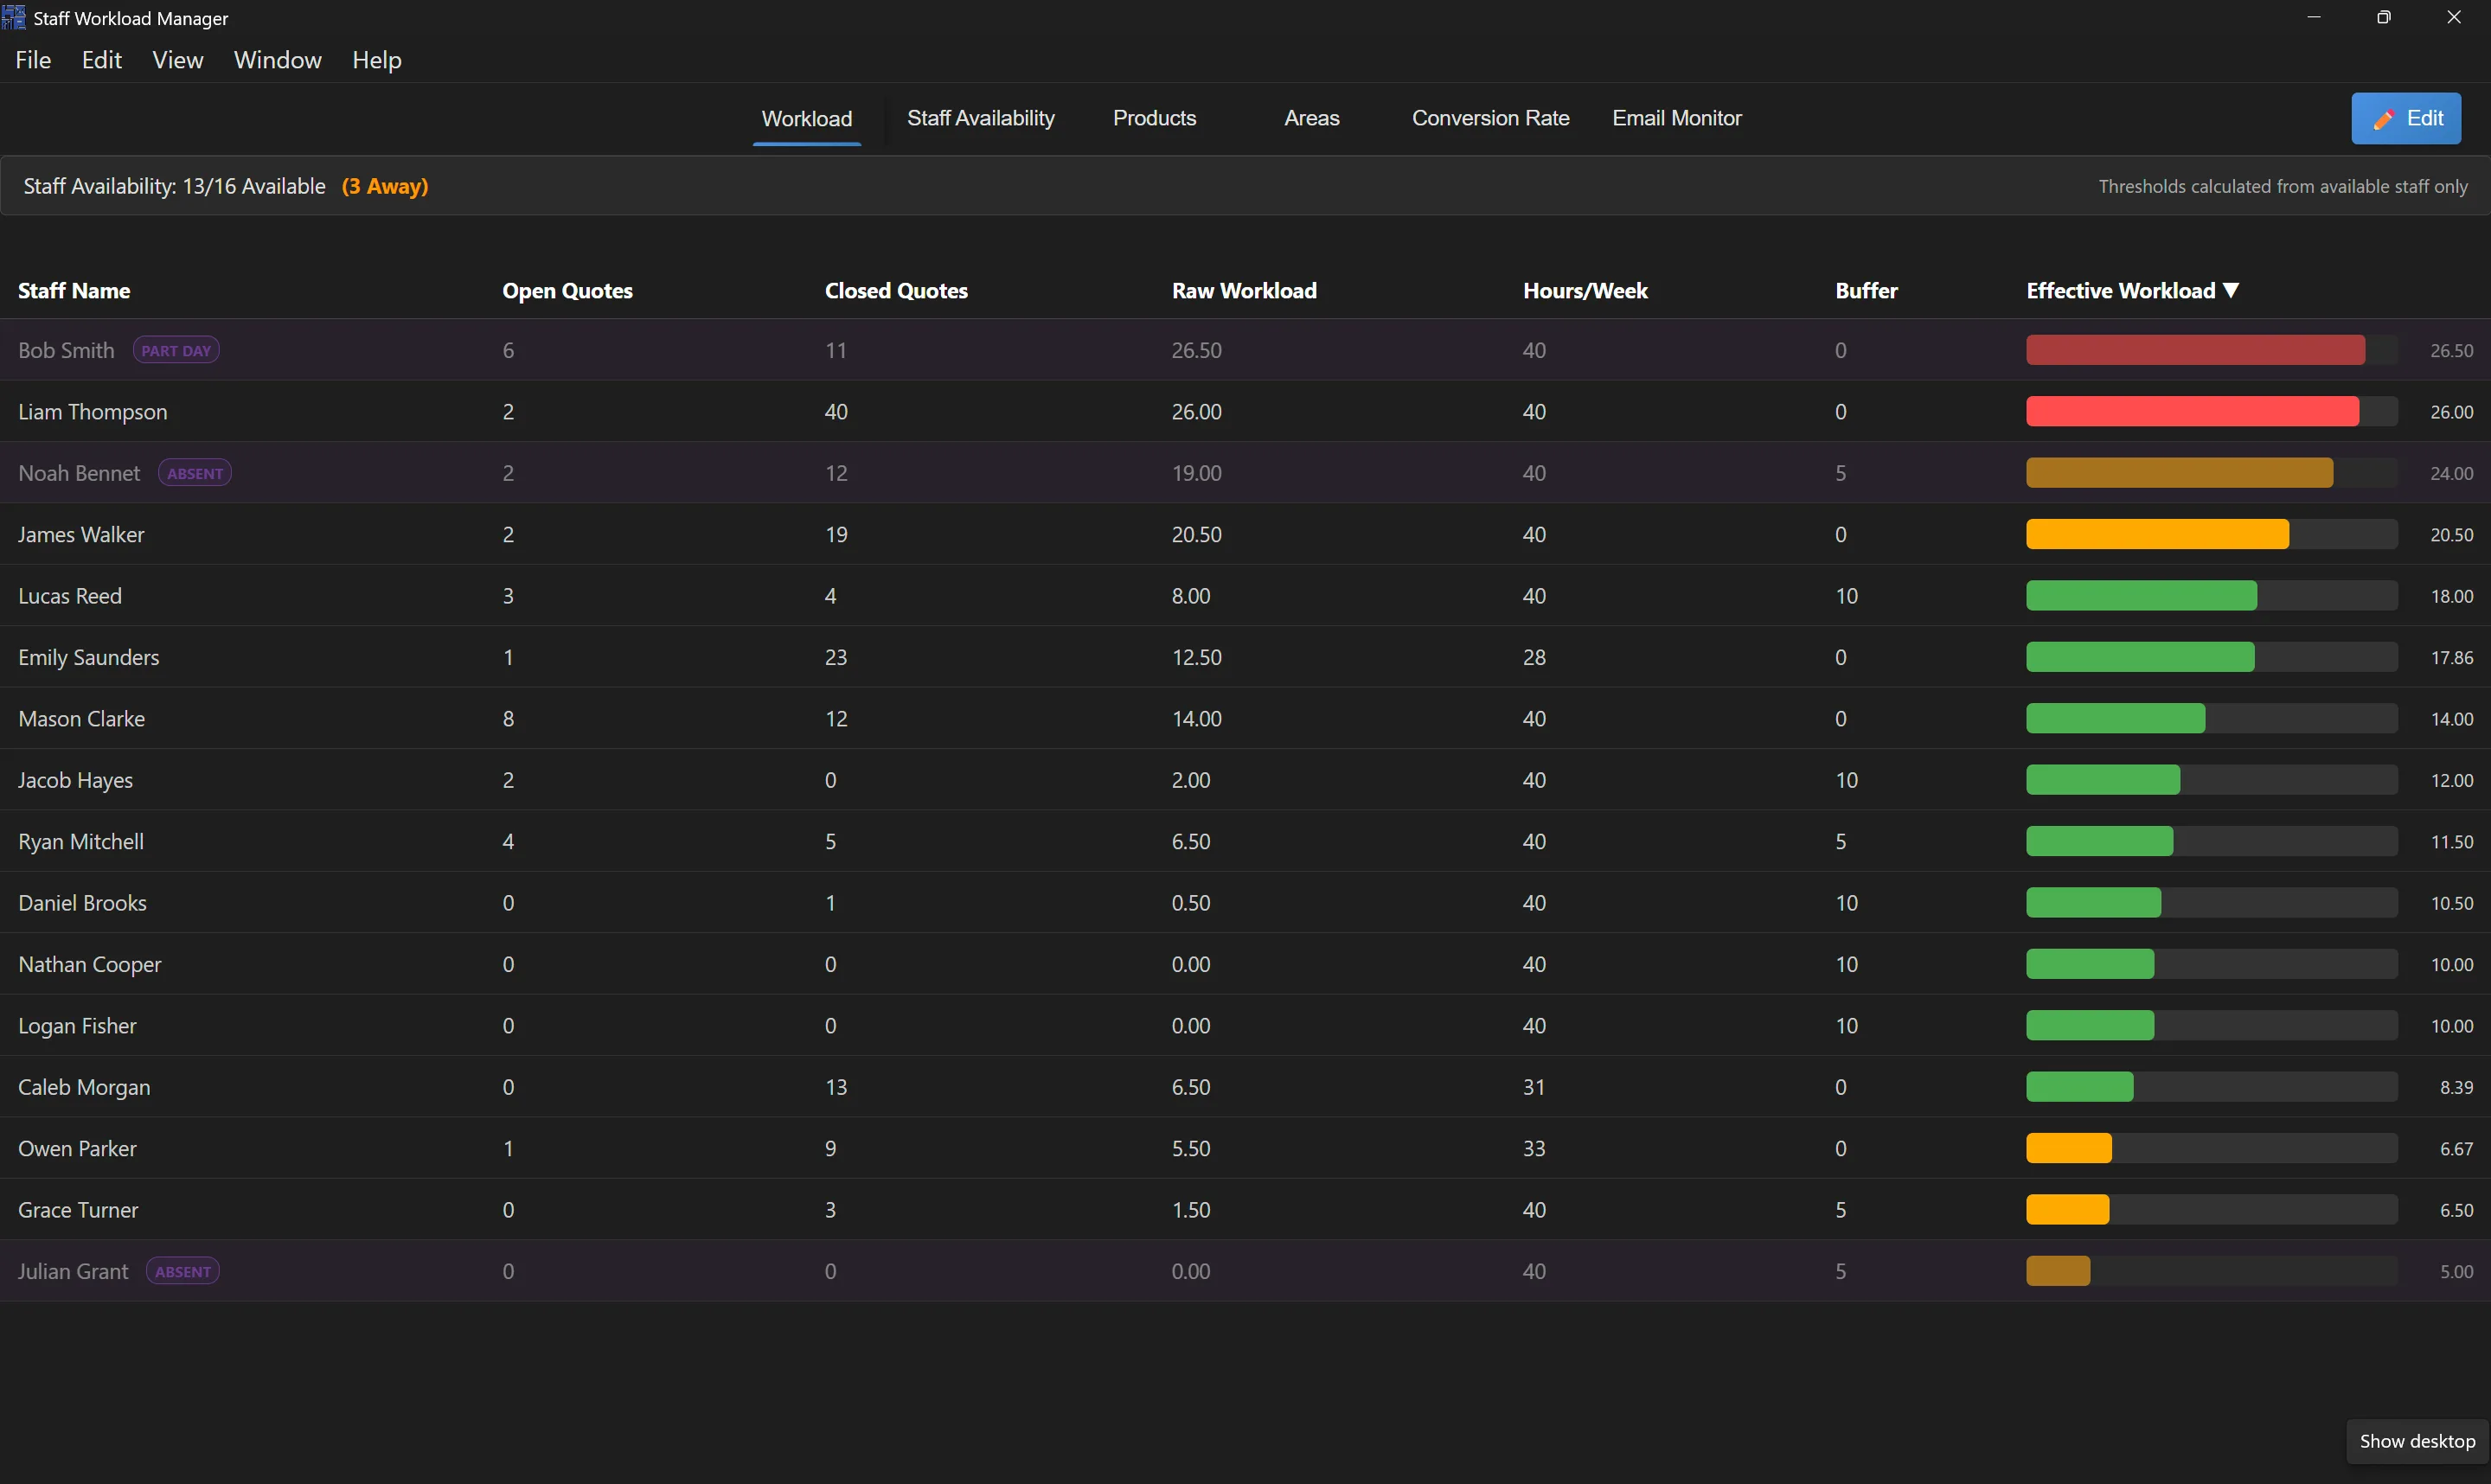
Task: Click the Show desktop button
Action: 2417,1441
